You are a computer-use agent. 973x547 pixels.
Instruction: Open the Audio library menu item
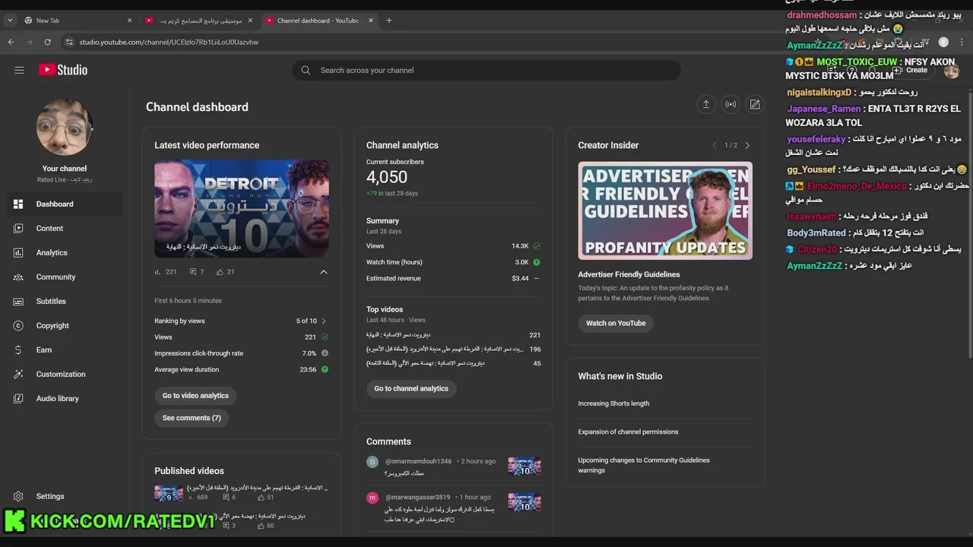point(65,398)
